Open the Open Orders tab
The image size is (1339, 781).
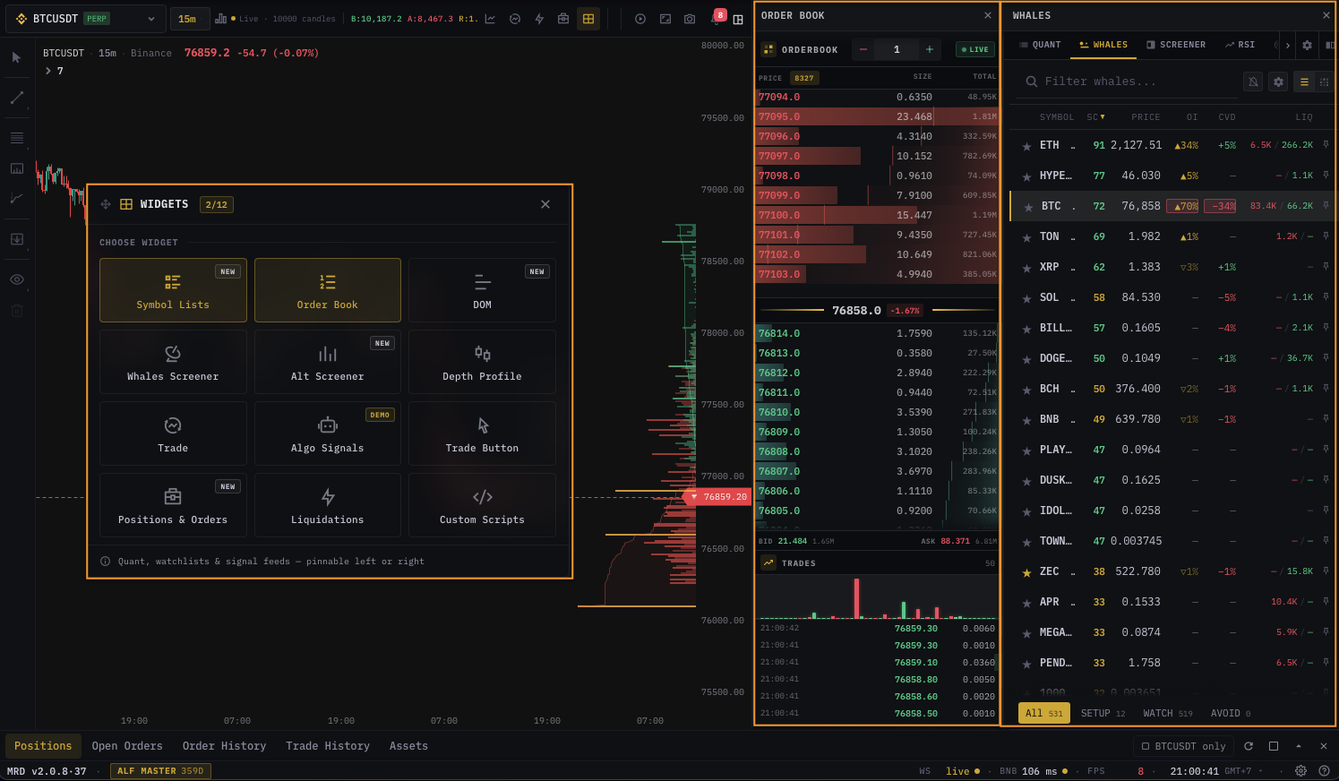tap(127, 746)
